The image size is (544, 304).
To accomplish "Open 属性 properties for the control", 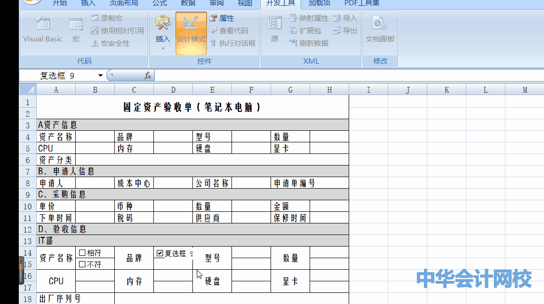I will coord(222,18).
